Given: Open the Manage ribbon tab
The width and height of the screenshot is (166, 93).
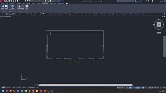Looking at the screenshot, I should 28,3.
